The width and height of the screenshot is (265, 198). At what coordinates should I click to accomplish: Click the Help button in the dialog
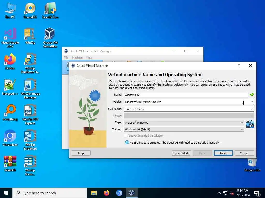click(x=81, y=153)
